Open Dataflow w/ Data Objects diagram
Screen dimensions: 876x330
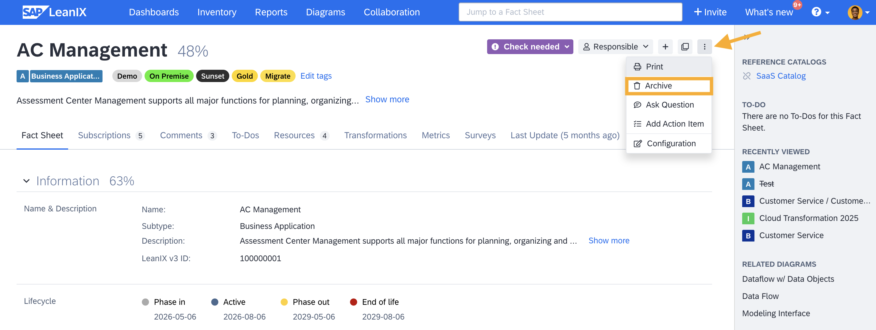click(788, 279)
